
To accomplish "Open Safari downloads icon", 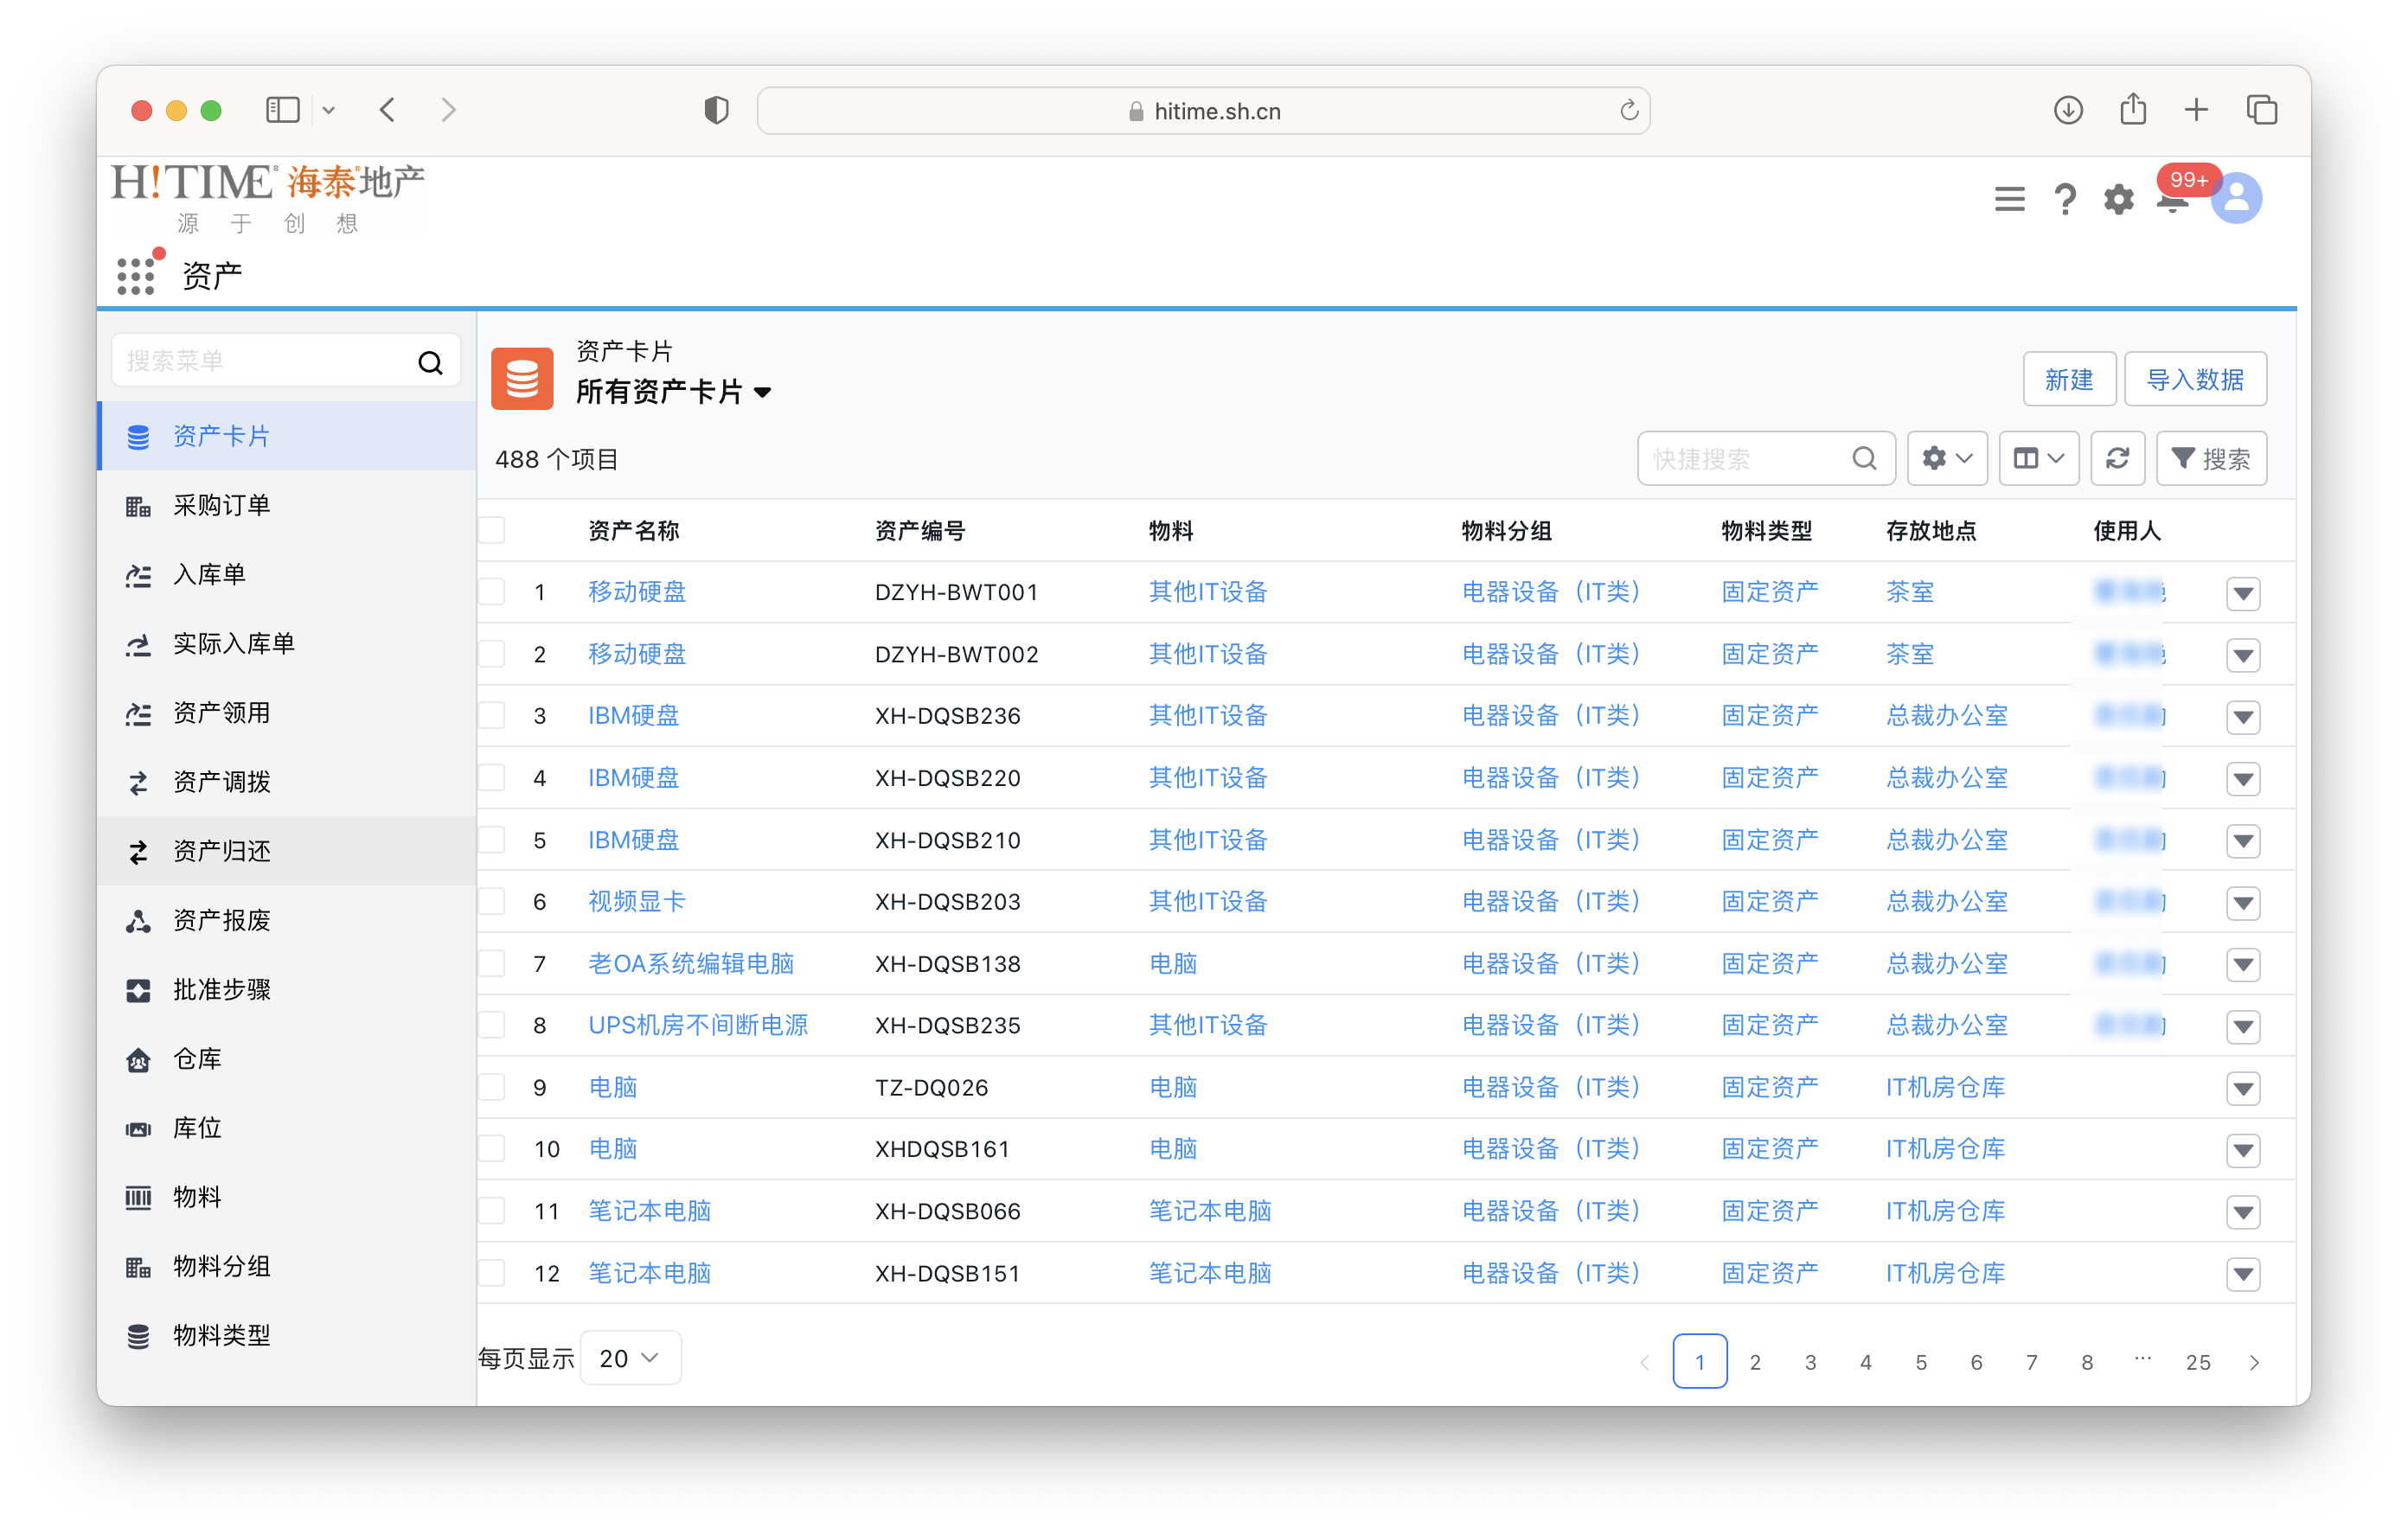I will [2067, 110].
